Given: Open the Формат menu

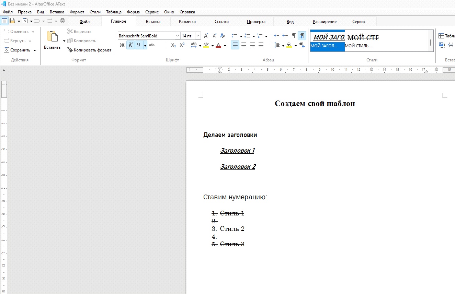Looking at the screenshot, I should pyautogui.click(x=77, y=12).
